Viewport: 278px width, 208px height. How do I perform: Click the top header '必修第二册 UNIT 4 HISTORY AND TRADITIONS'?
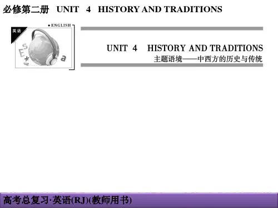112,9
